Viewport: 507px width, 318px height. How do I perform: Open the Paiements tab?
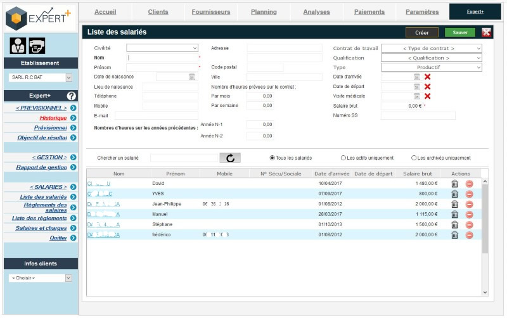point(369,12)
